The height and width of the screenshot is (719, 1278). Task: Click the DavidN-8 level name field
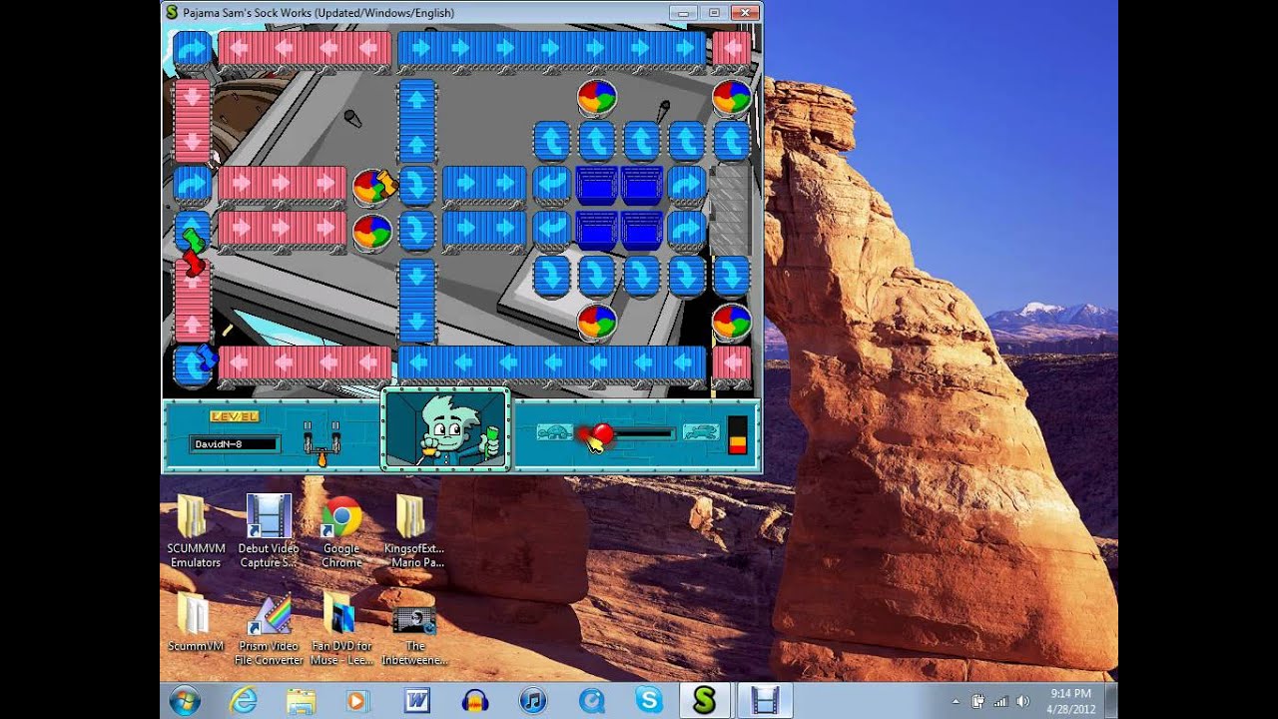click(236, 443)
